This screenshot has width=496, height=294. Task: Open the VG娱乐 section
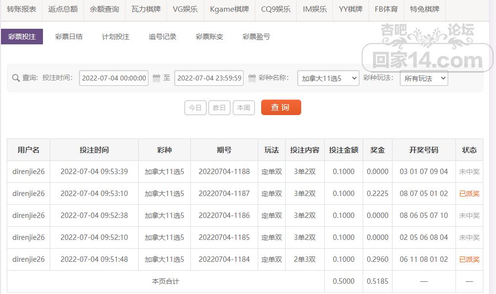pyautogui.click(x=185, y=8)
